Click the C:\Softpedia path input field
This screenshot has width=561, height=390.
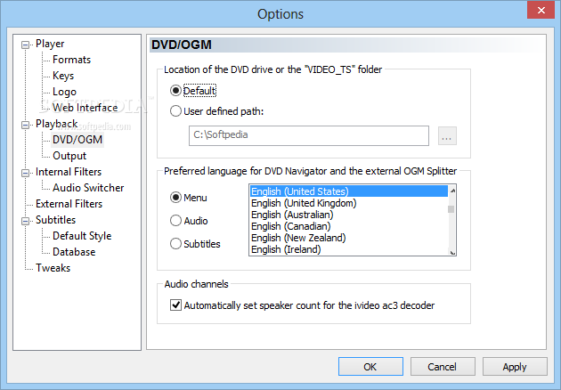click(x=309, y=135)
